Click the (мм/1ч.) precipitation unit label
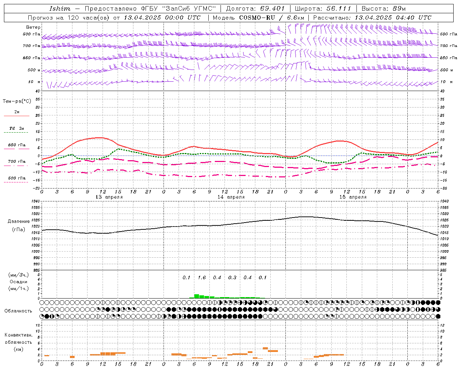This screenshot has width=459, height=367. [x=19, y=289]
